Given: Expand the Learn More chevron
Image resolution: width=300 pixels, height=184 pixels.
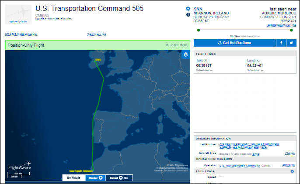Looking at the screenshot, I should [177, 45].
